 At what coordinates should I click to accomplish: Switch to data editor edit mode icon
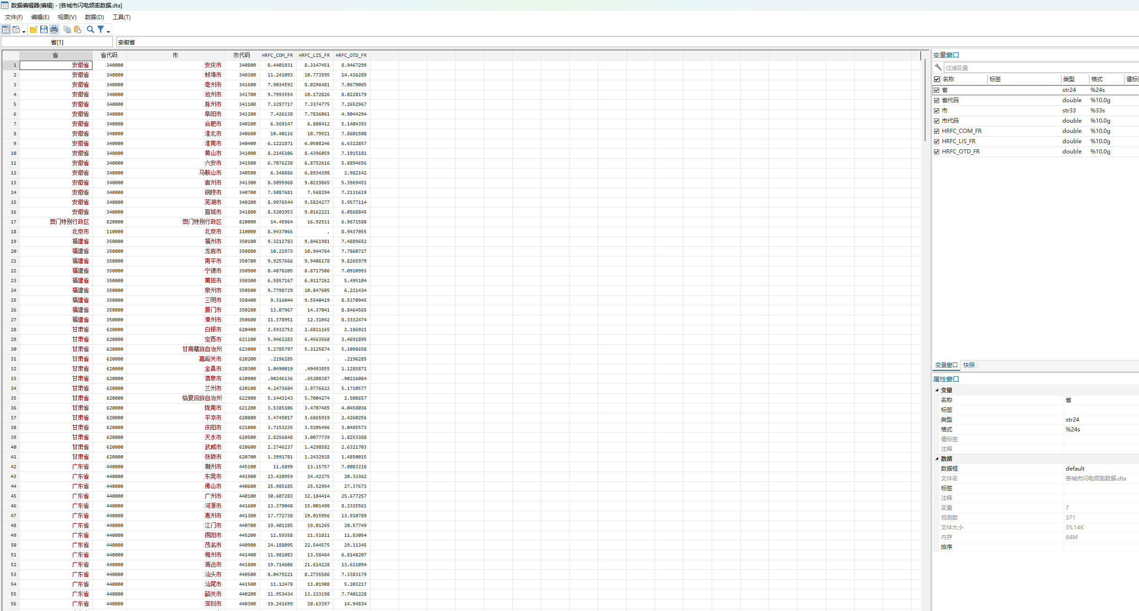pos(6,29)
